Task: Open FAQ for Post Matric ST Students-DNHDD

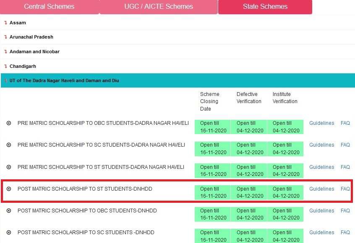Action: point(345,189)
